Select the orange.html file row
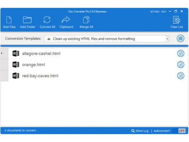The width and height of the screenshot is (189, 142). coord(94,64)
